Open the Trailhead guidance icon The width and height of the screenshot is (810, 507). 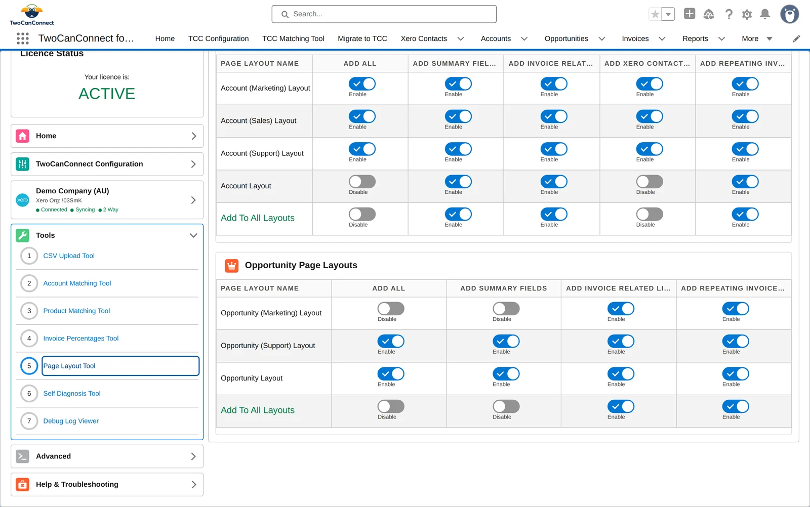tap(709, 14)
